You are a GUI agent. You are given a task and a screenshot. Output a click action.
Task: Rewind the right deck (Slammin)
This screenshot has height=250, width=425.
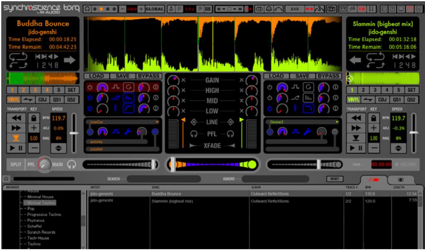pos(356,118)
